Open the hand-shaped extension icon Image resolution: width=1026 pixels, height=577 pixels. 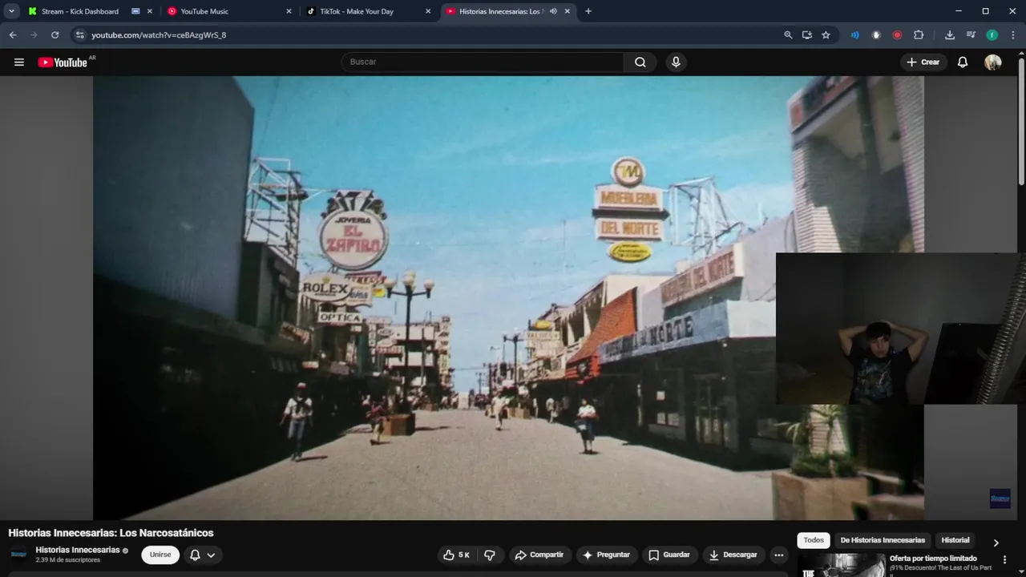coord(875,35)
